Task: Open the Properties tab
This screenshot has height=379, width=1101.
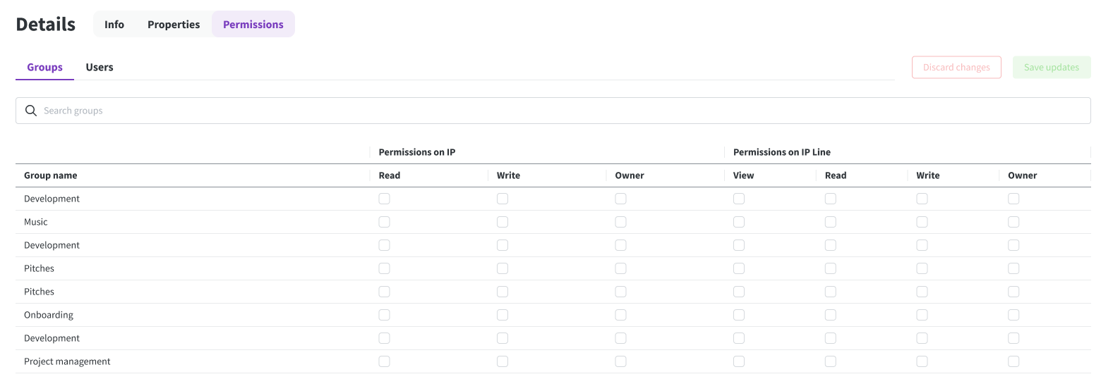Action: point(174,24)
